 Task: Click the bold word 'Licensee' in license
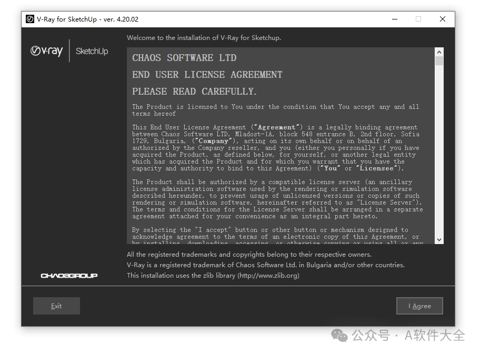(x=376, y=168)
